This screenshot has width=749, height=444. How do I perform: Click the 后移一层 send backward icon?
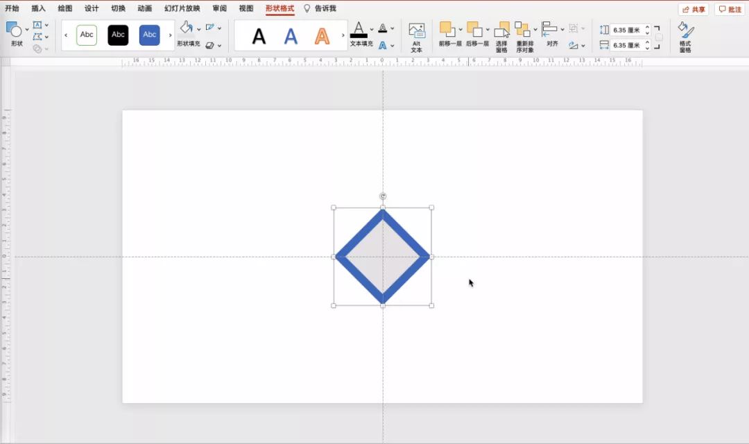[474, 29]
